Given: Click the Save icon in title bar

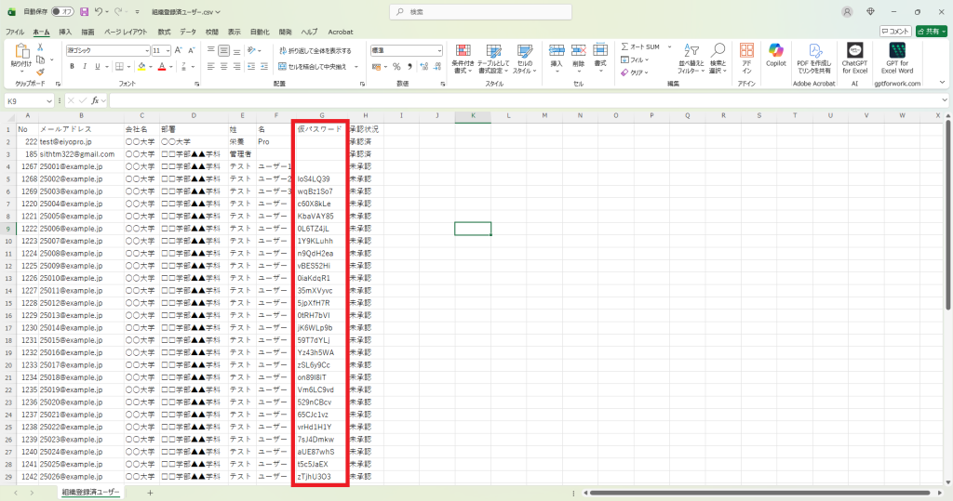Looking at the screenshot, I should [84, 11].
